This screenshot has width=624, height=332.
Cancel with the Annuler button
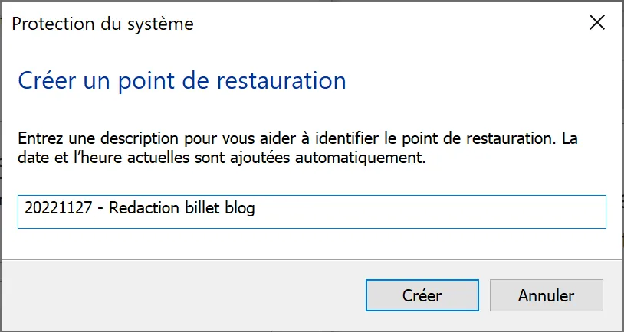click(x=546, y=295)
